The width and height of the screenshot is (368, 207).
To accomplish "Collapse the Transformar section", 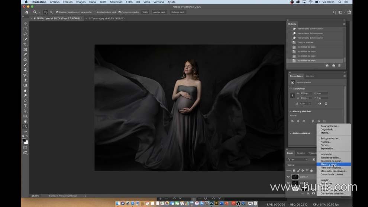I will click(290, 89).
